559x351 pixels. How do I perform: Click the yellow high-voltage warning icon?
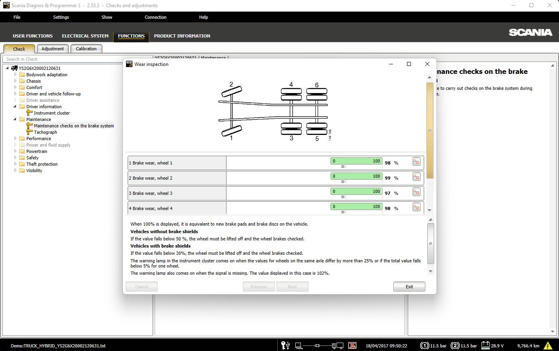pyautogui.click(x=547, y=345)
